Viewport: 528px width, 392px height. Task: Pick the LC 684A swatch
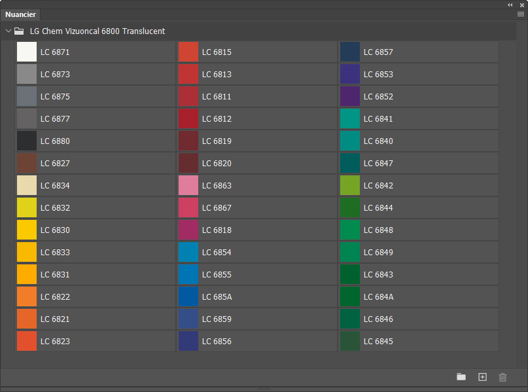point(350,296)
